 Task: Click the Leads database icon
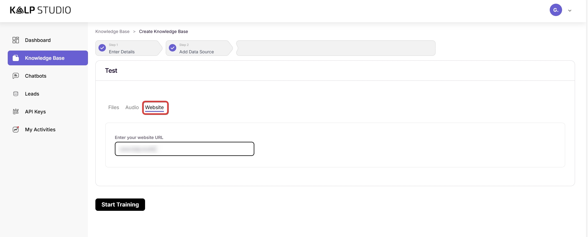16,94
